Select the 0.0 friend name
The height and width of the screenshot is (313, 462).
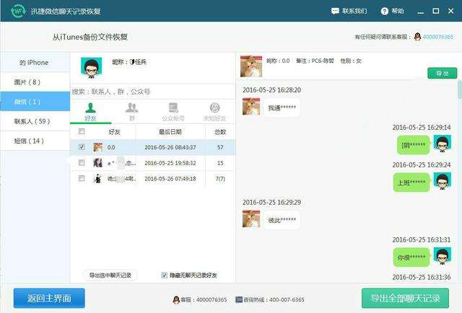[111, 147]
